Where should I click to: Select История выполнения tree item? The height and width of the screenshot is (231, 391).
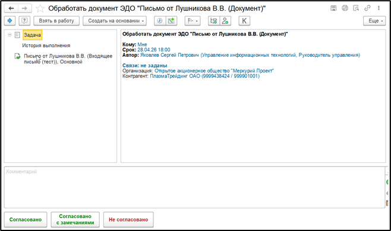tap(46, 46)
